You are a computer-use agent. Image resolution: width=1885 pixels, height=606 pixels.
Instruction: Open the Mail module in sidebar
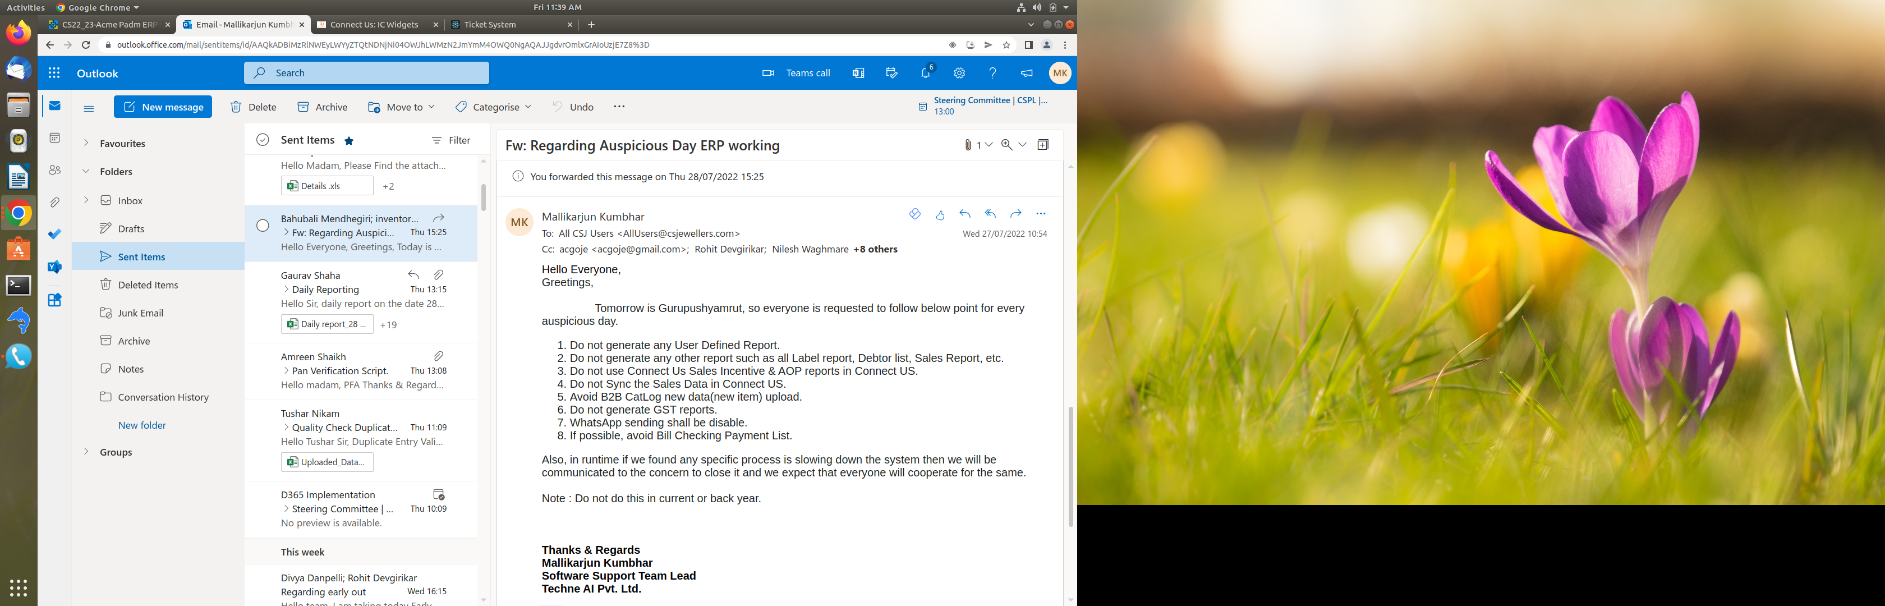(x=55, y=106)
